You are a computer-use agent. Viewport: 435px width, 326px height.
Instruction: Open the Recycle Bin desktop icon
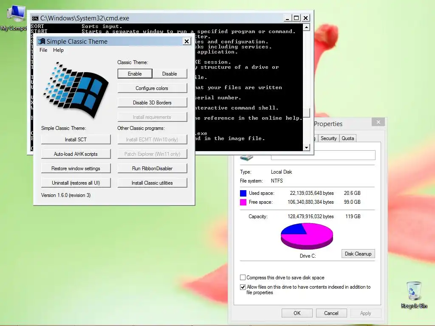click(414, 295)
